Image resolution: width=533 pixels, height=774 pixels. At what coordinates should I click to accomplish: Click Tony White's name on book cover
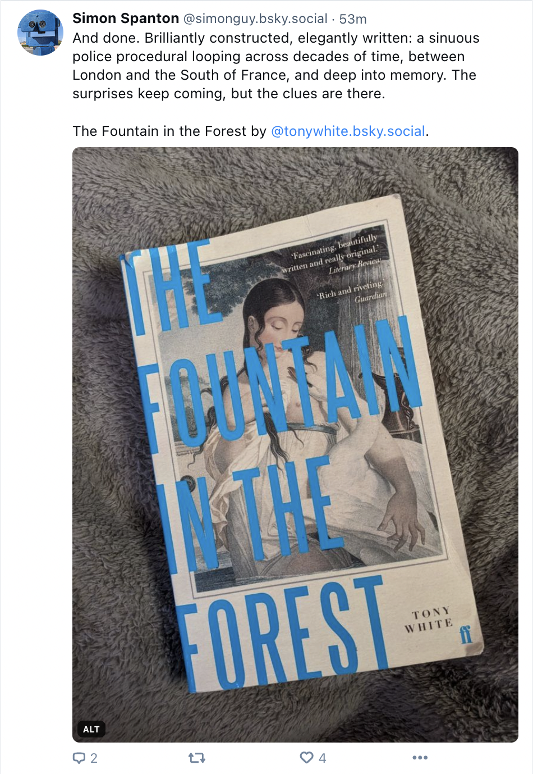click(429, 619)
